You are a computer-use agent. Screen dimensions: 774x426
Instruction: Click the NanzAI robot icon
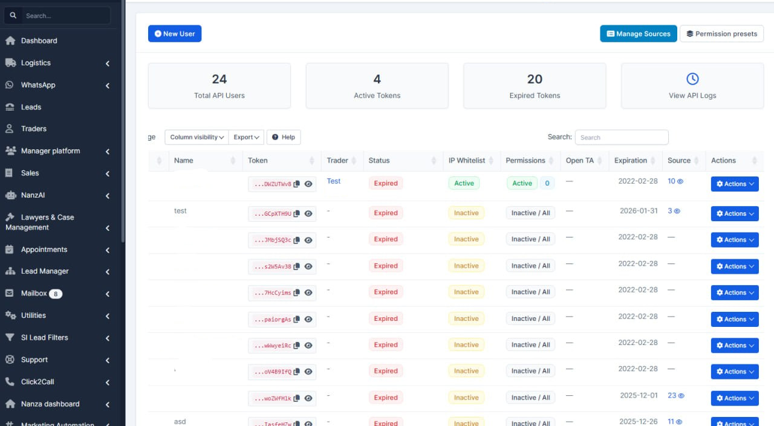click(x=10, y=195)
